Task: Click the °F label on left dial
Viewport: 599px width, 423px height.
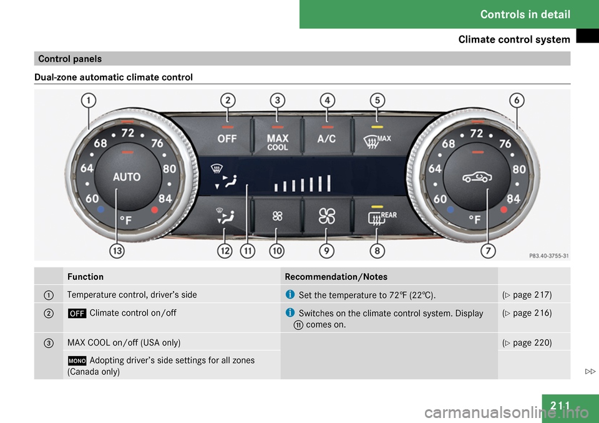Action: [x=125, y=221]
